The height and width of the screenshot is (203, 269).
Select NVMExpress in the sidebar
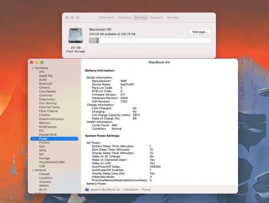pyautogui.click(x=48, y=127)
